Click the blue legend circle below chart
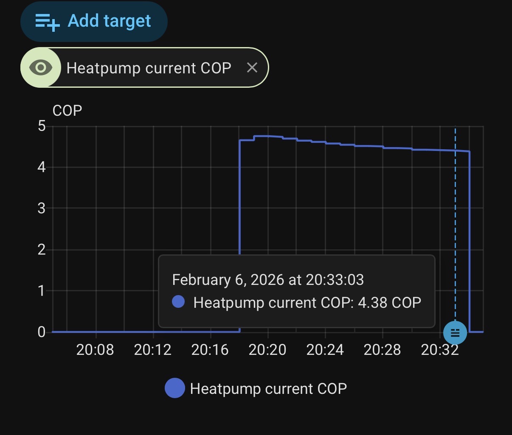 (x=174, y=388)
